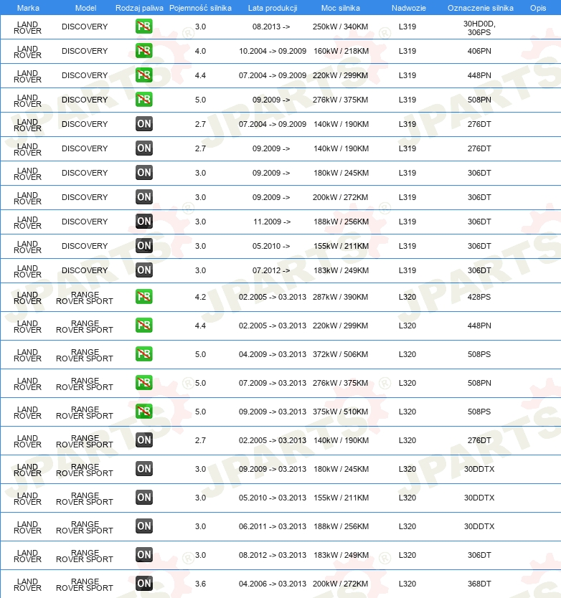Click the Nadwozie column header
This screenshot has width=561, height=598.
(x=409, y=8)
